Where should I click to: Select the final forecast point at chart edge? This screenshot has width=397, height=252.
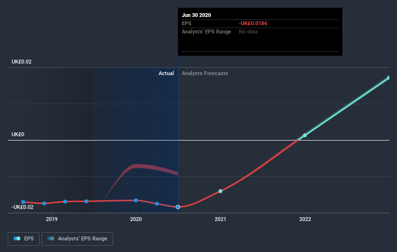coord(389,78)
